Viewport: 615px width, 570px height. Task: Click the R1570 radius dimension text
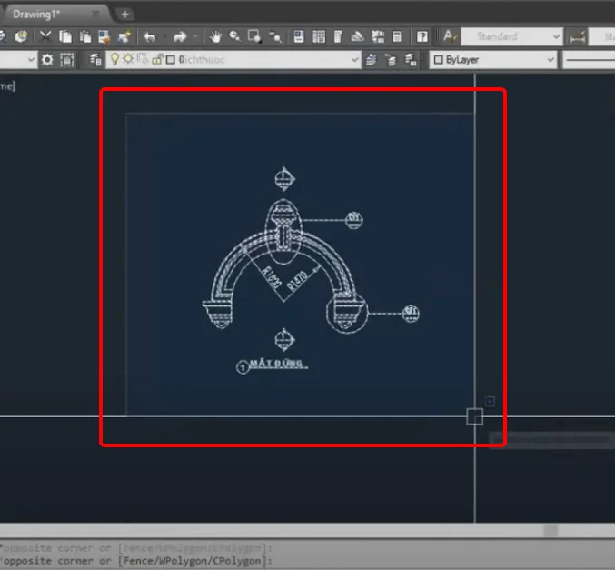coord(296,281)
